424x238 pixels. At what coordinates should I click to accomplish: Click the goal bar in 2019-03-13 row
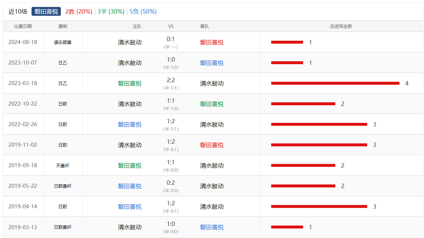point(287,227)
